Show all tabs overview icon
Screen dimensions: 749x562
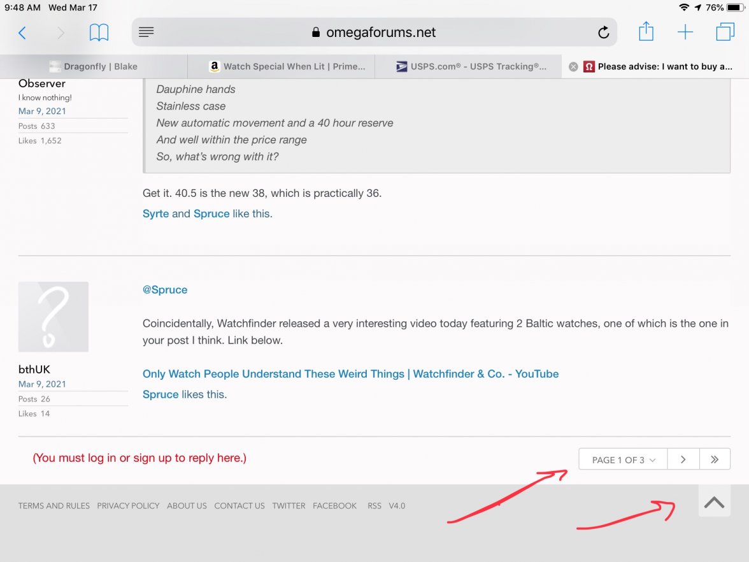coord(725,32)
